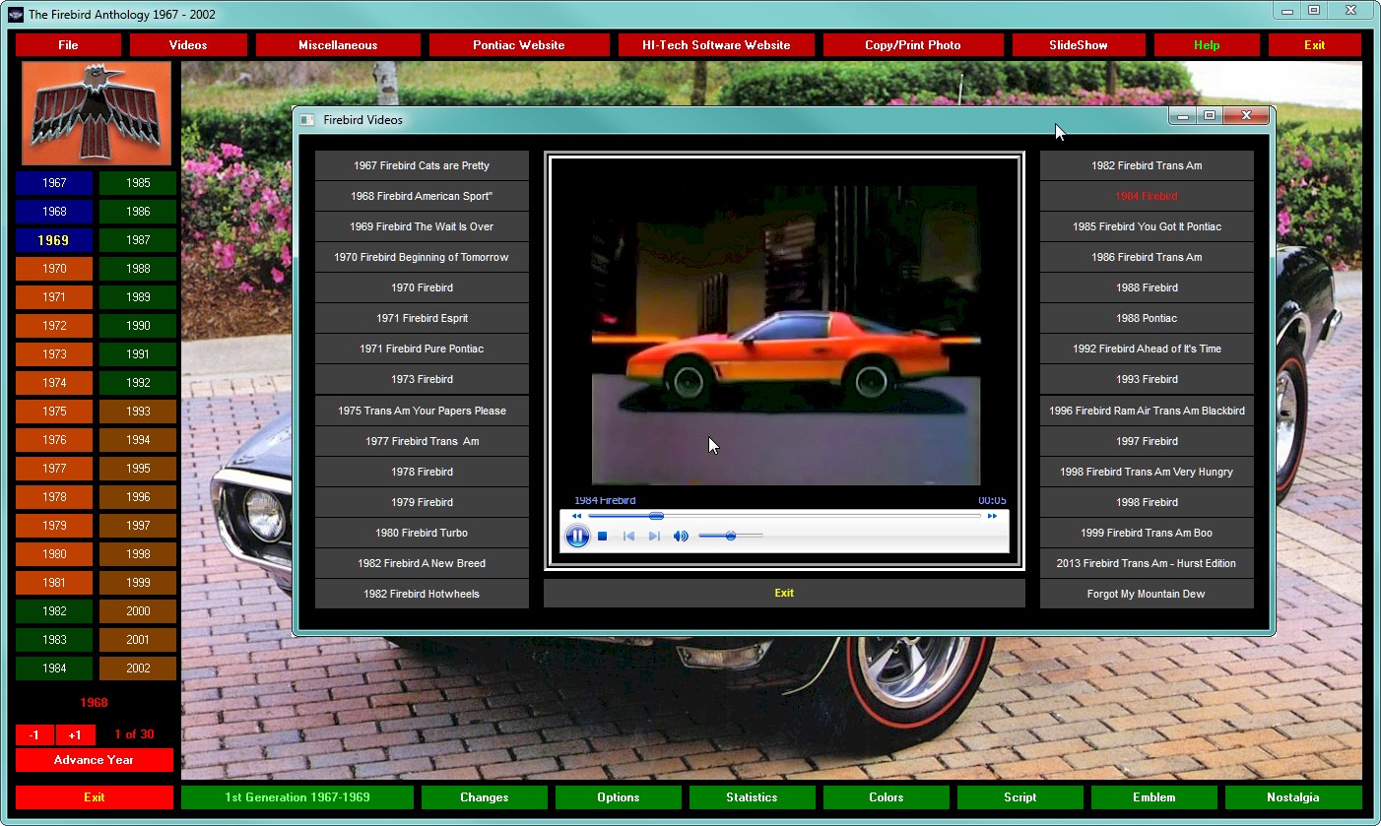Viewport: 1381px width, 826px height.
Task: Open the File menu
Action: click(68, 45)
